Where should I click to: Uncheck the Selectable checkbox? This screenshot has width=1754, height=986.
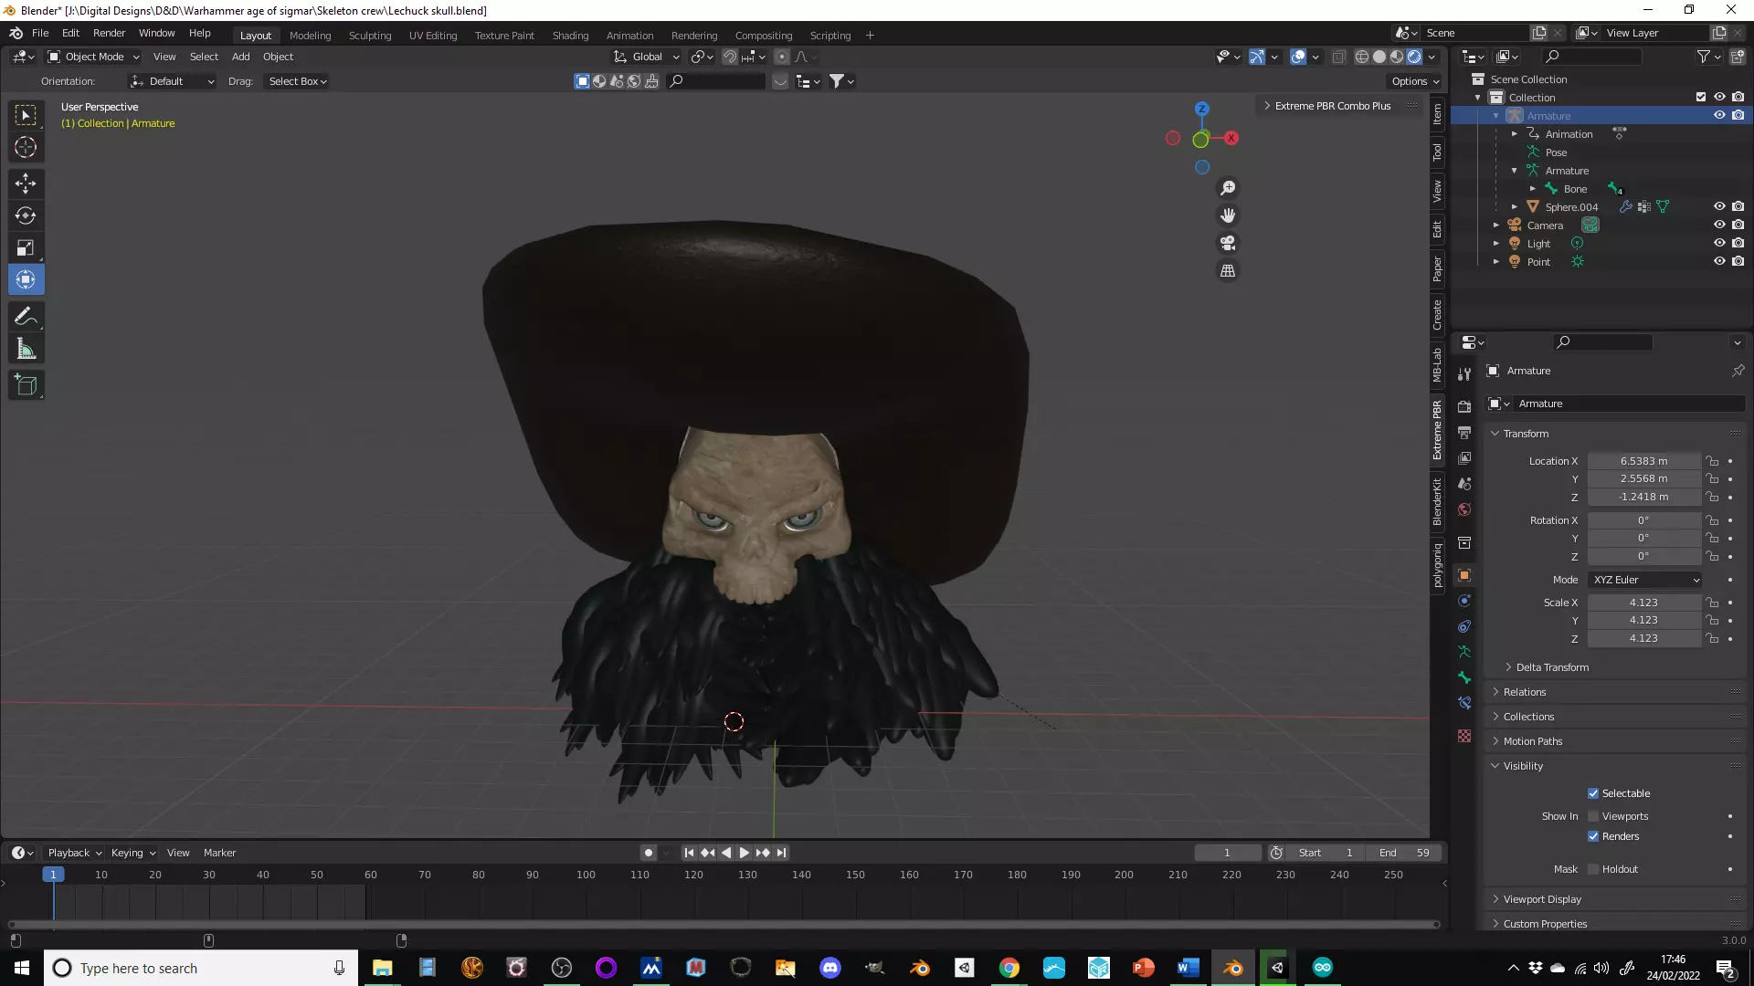click(1593, 793)
